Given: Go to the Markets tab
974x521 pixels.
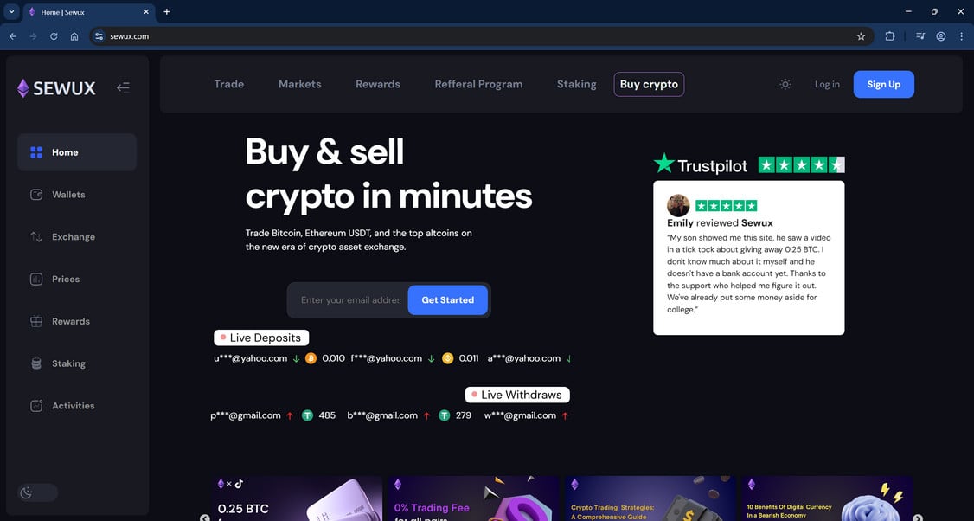Looking at the screenshot, I should (x=299, y=84).
